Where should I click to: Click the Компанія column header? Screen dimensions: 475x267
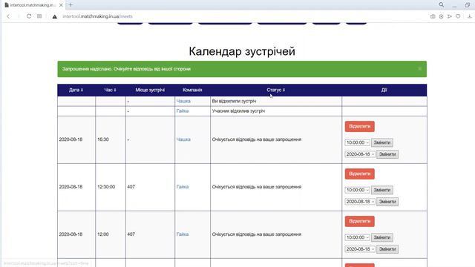click(192, 90)
